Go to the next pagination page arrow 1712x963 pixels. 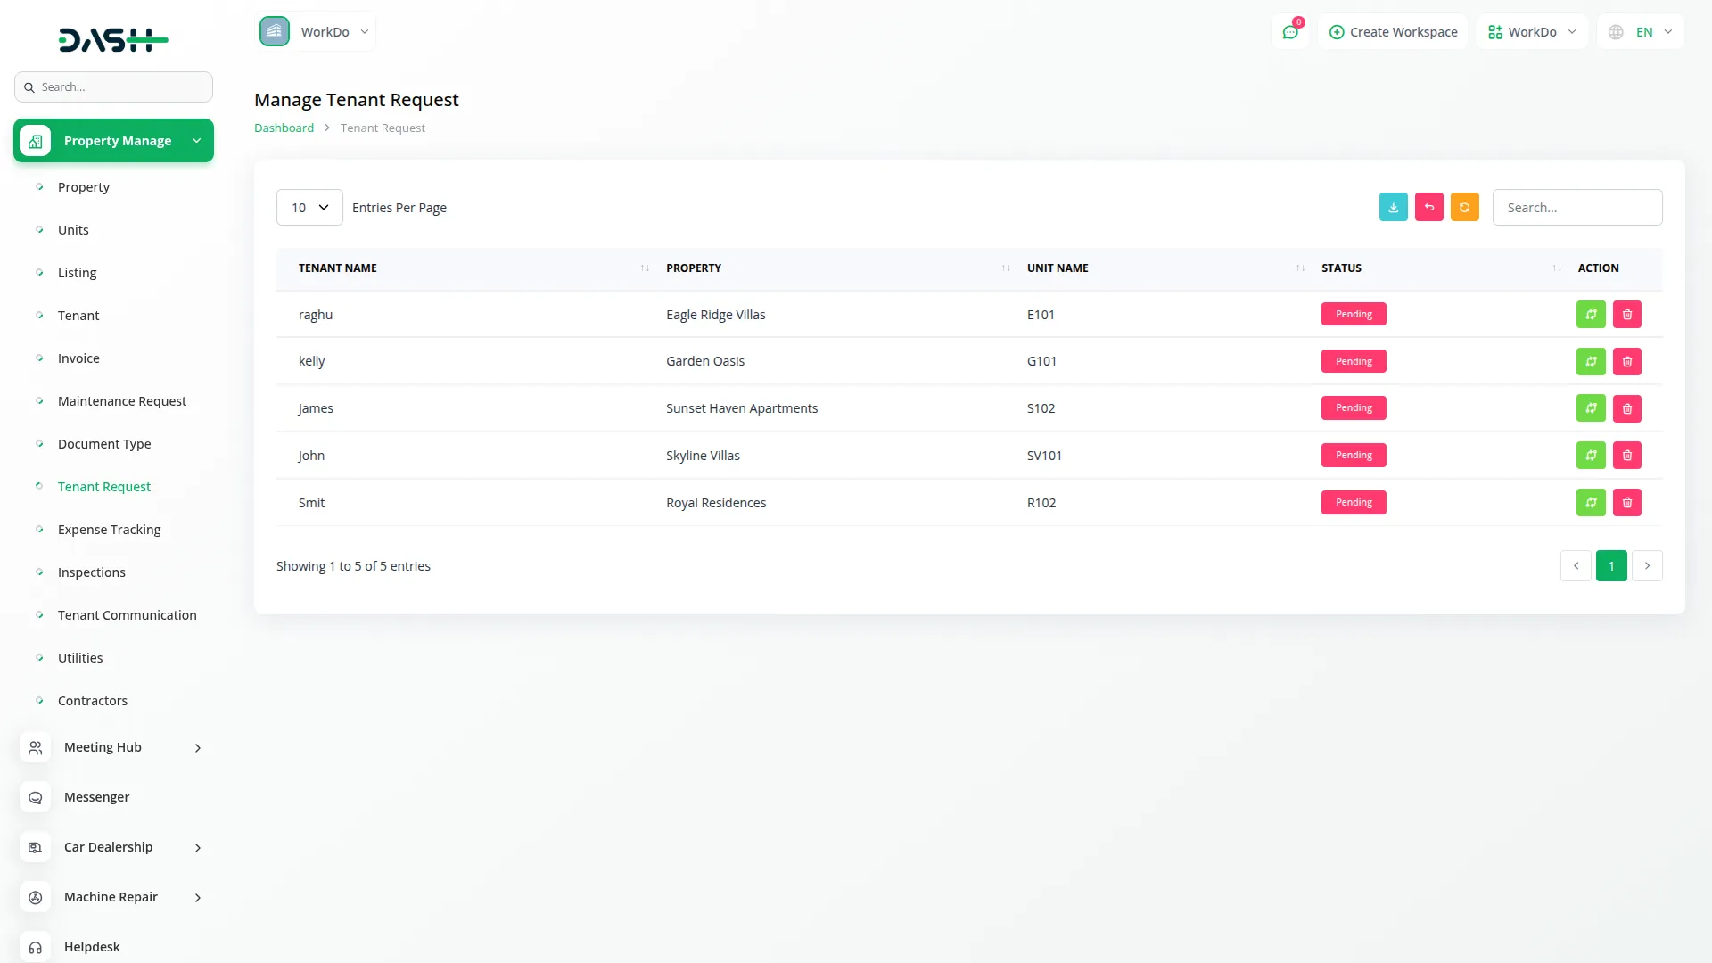(x=1647, y=566)
